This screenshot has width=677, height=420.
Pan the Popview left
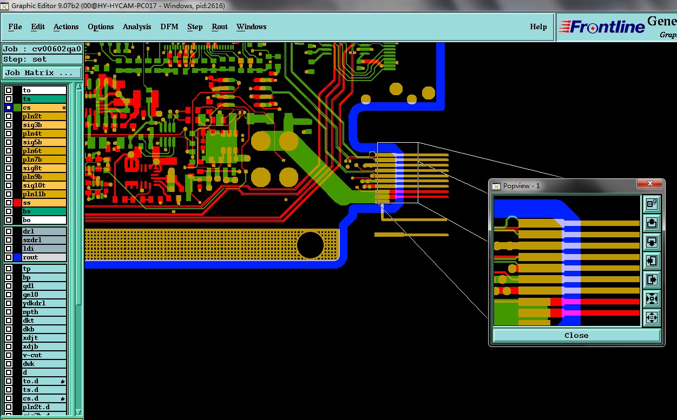[x=652, y=261]
